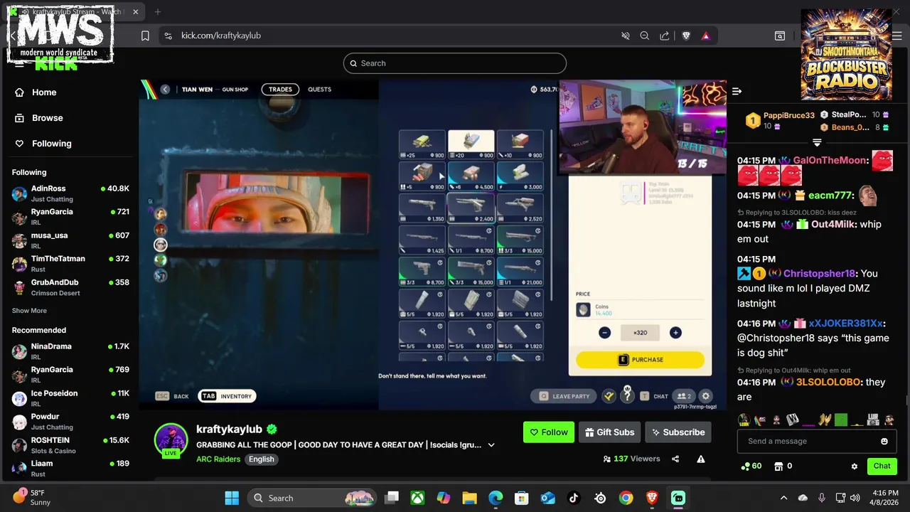Open Browse in Kick sidebar

[47, 118]
